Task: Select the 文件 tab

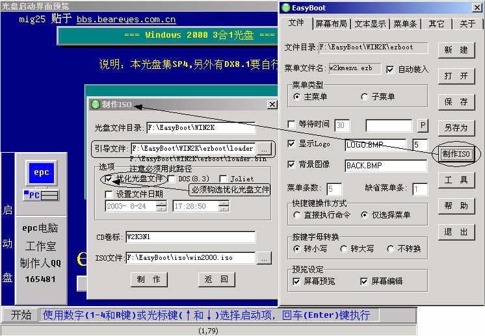Action: pyautogui.click(x=296, y=23)
